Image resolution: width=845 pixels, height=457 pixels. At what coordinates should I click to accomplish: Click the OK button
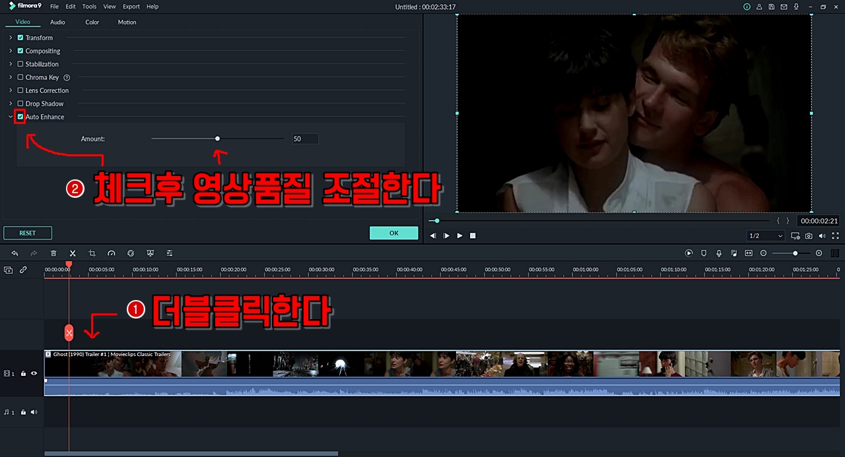(x=394, y=233)
